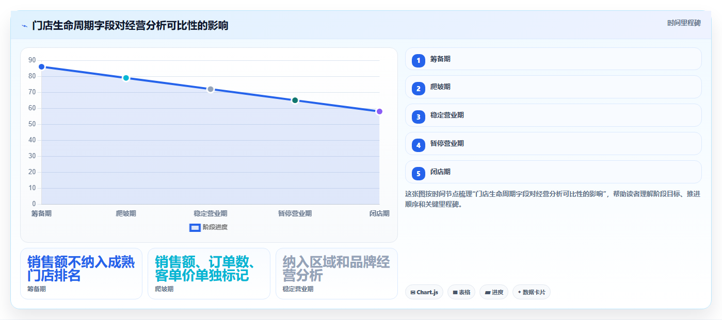Viewport: 722px width, 320px height.
Task: Click the y-axis value 50
Action: point(32,124)
